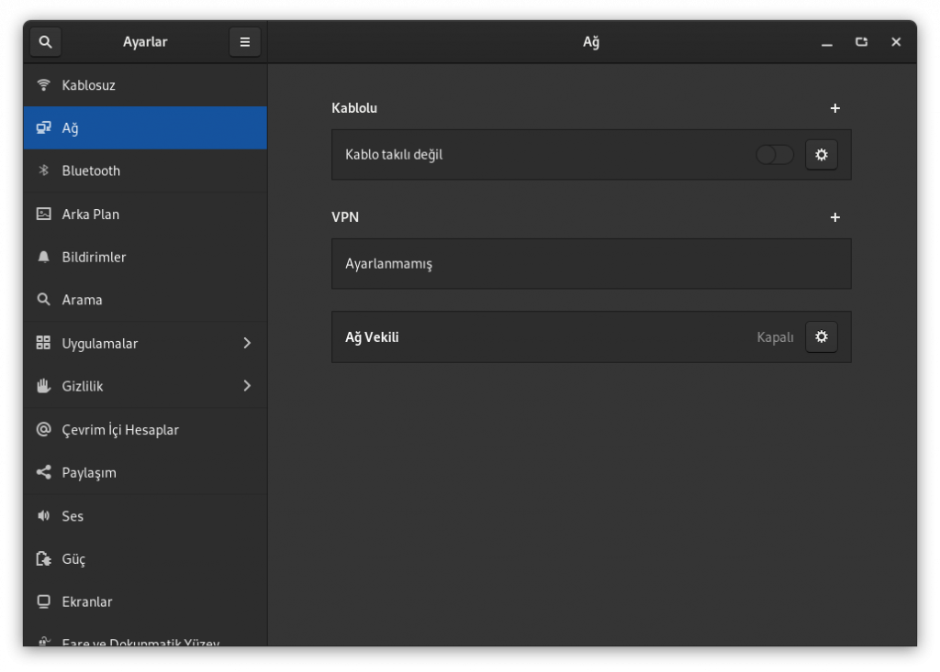Click the Bildirimler bell icon

coord(43,258)
